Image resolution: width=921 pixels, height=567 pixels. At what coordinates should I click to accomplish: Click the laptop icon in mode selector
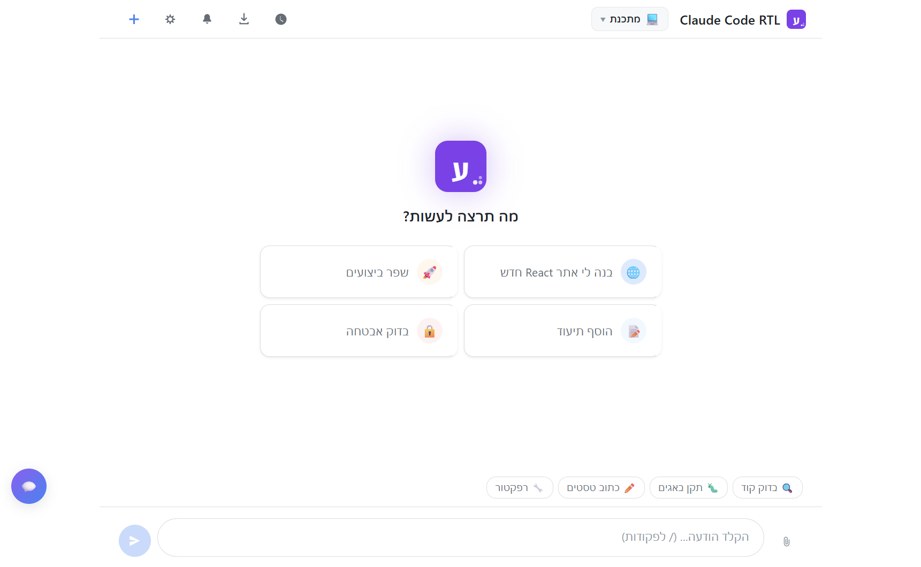[x=652, y=19]
